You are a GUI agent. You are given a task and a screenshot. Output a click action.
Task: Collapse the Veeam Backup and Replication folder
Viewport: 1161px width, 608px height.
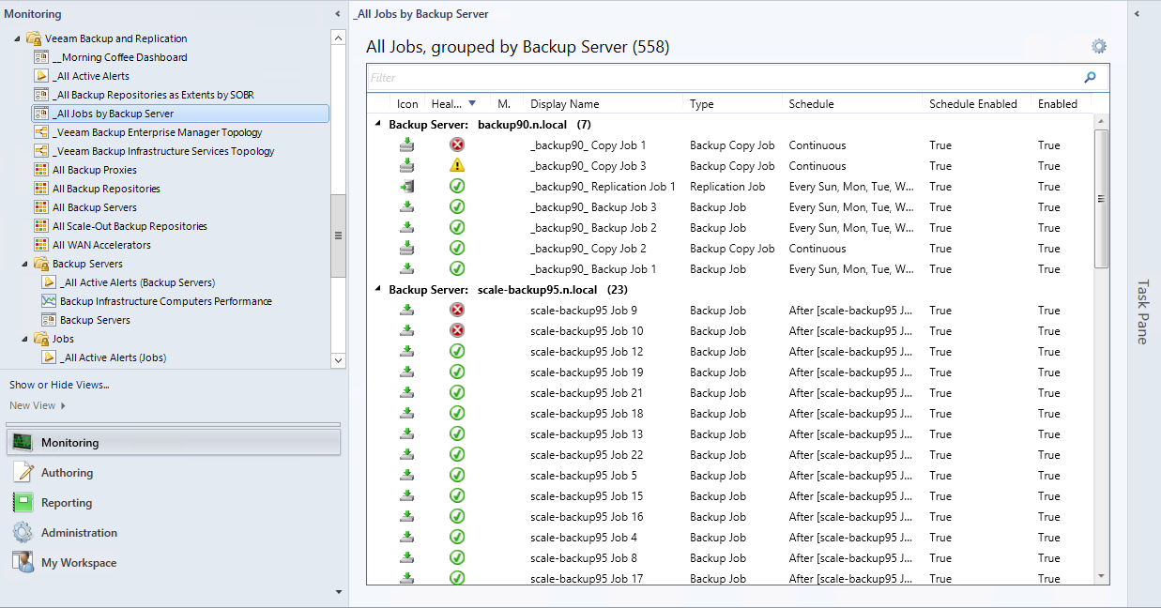click(17, 39)
